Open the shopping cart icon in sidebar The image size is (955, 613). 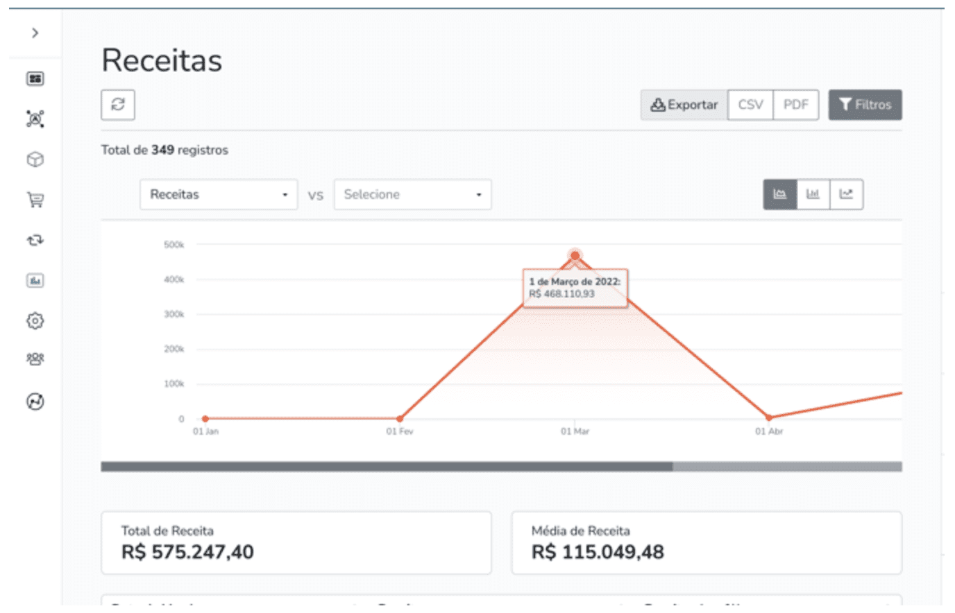pos(35,200)
